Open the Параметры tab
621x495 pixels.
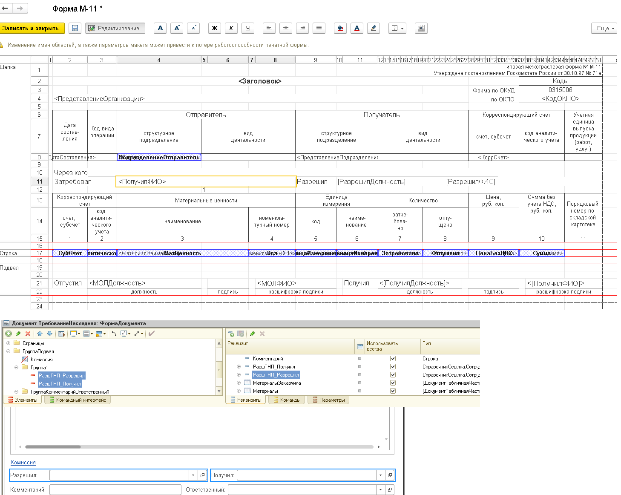328,400
